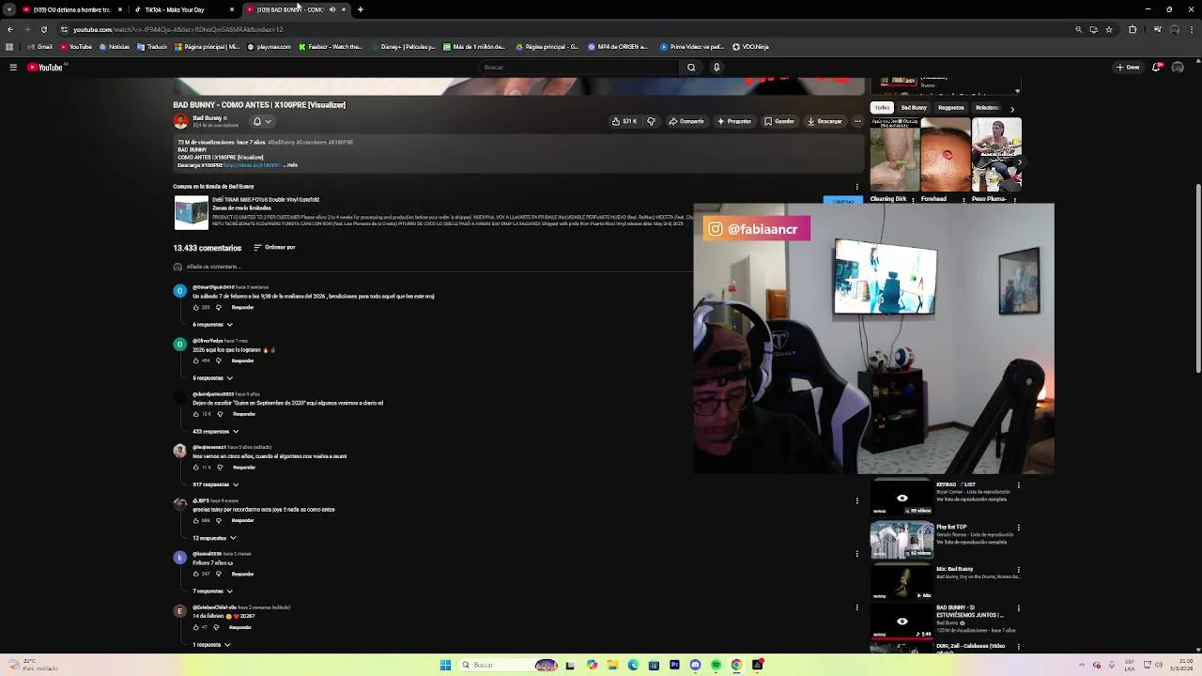This screenshot has width=1202, height=676.
Task: Open File Explorer from the taskbar
Action: point(612,665)
